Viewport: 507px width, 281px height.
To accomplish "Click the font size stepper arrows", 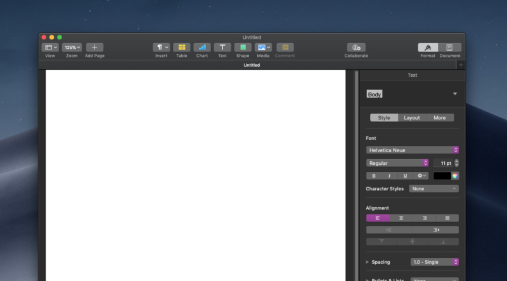I will 456,163.
